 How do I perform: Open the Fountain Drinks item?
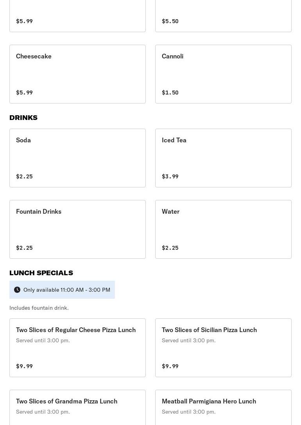point(77,229)
